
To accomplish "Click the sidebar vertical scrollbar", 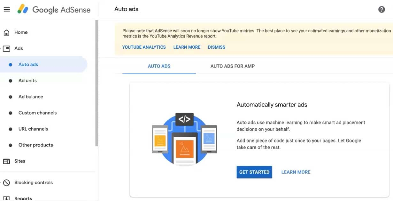I will click(96, 83).
